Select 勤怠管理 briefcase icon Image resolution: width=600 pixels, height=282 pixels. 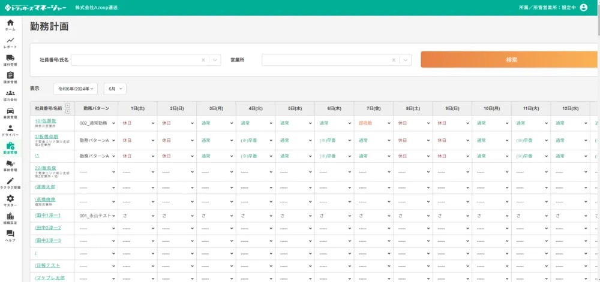pos(10,145)
